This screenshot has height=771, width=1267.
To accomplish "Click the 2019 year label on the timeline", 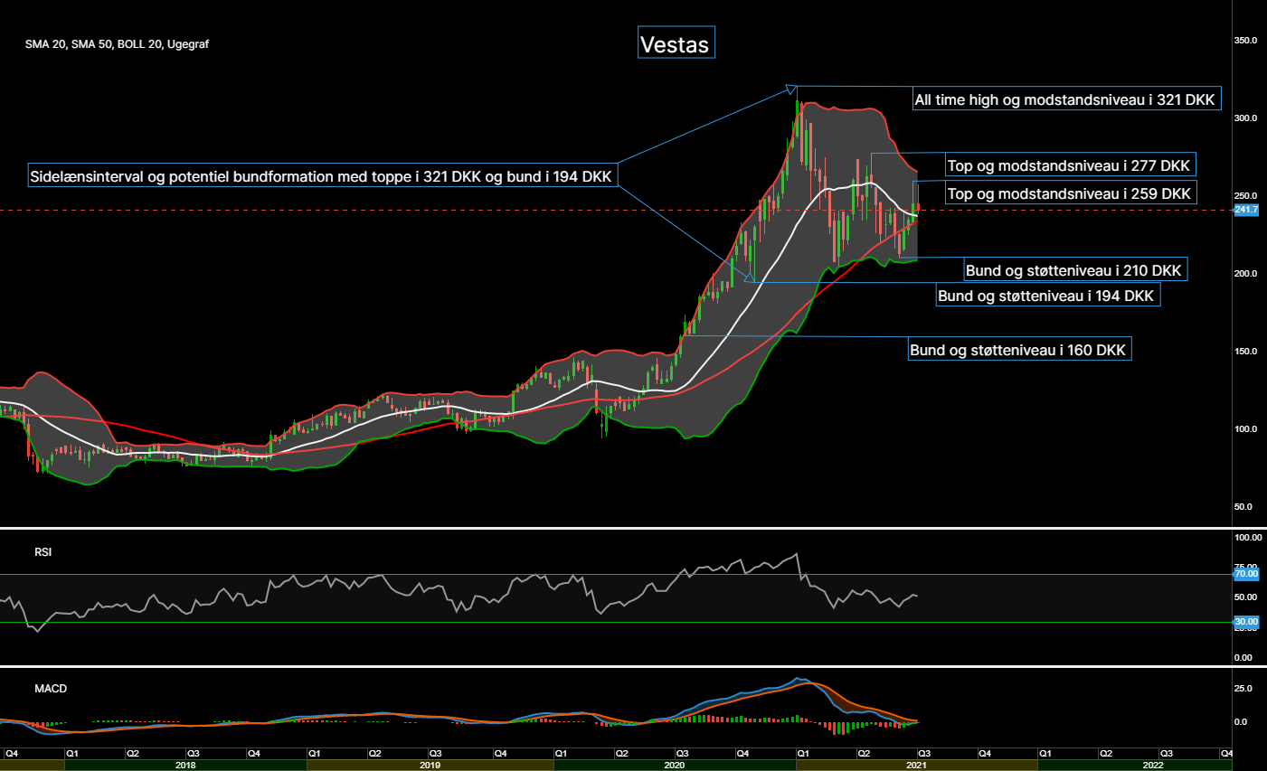I will [x=430, y=766].
